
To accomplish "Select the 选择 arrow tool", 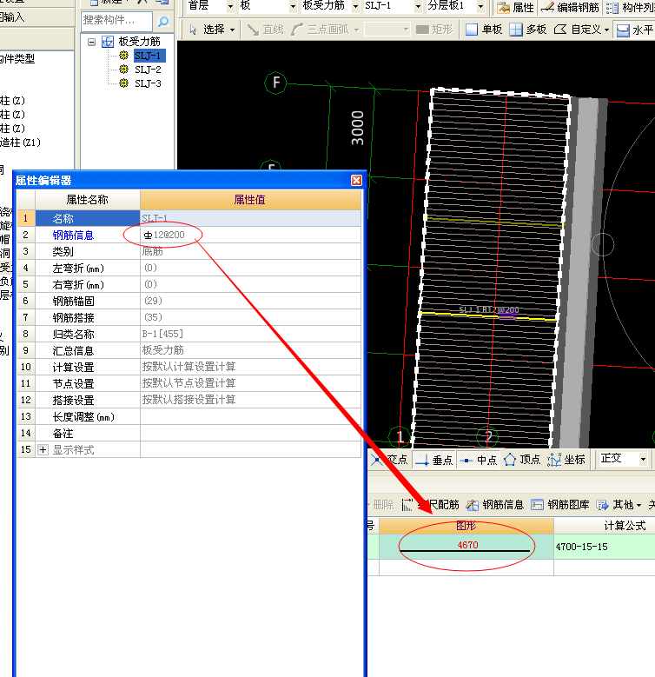I will (x=207, y=30).
